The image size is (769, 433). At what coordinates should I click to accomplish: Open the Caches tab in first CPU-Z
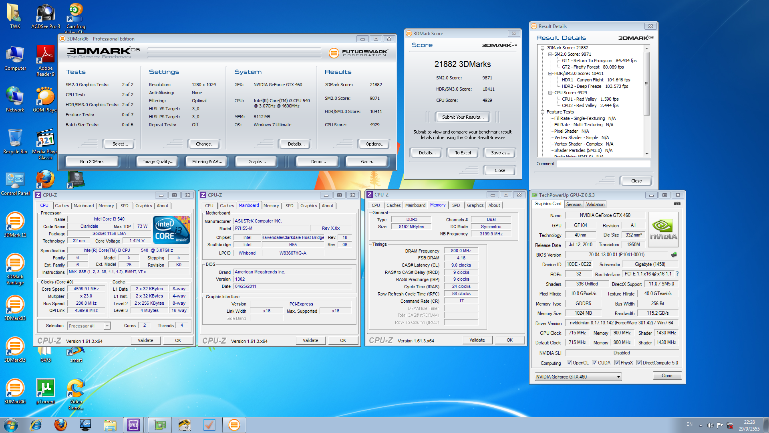(62, 206)
